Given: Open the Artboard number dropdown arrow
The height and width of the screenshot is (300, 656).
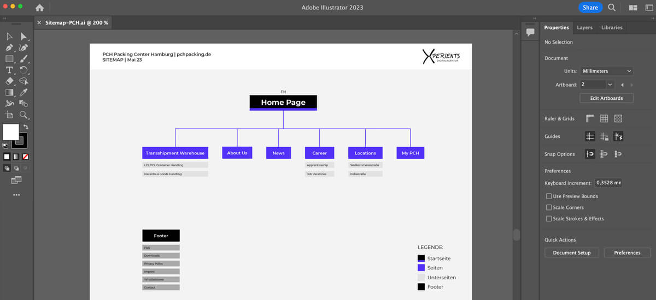Looking at the screenshot, I should [x=610, y=85].
